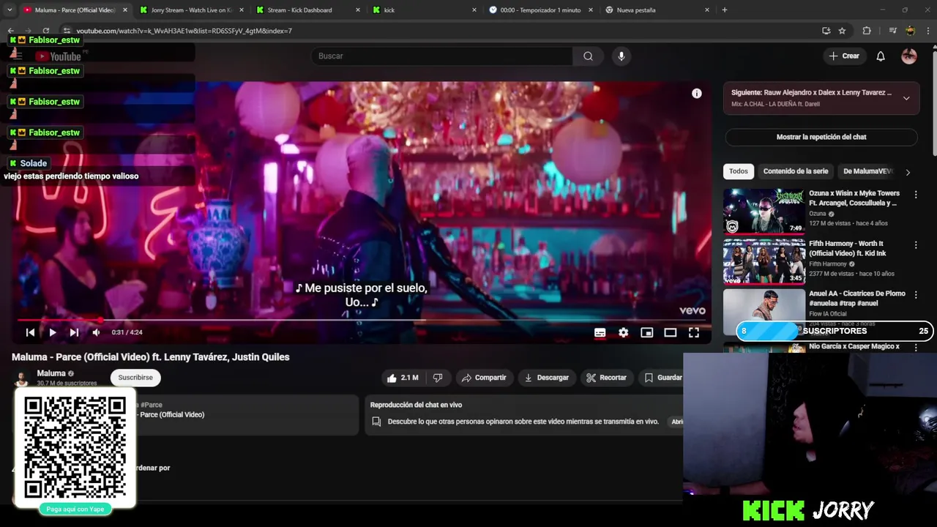Enable the miniplayer

(x=647, y=332)
